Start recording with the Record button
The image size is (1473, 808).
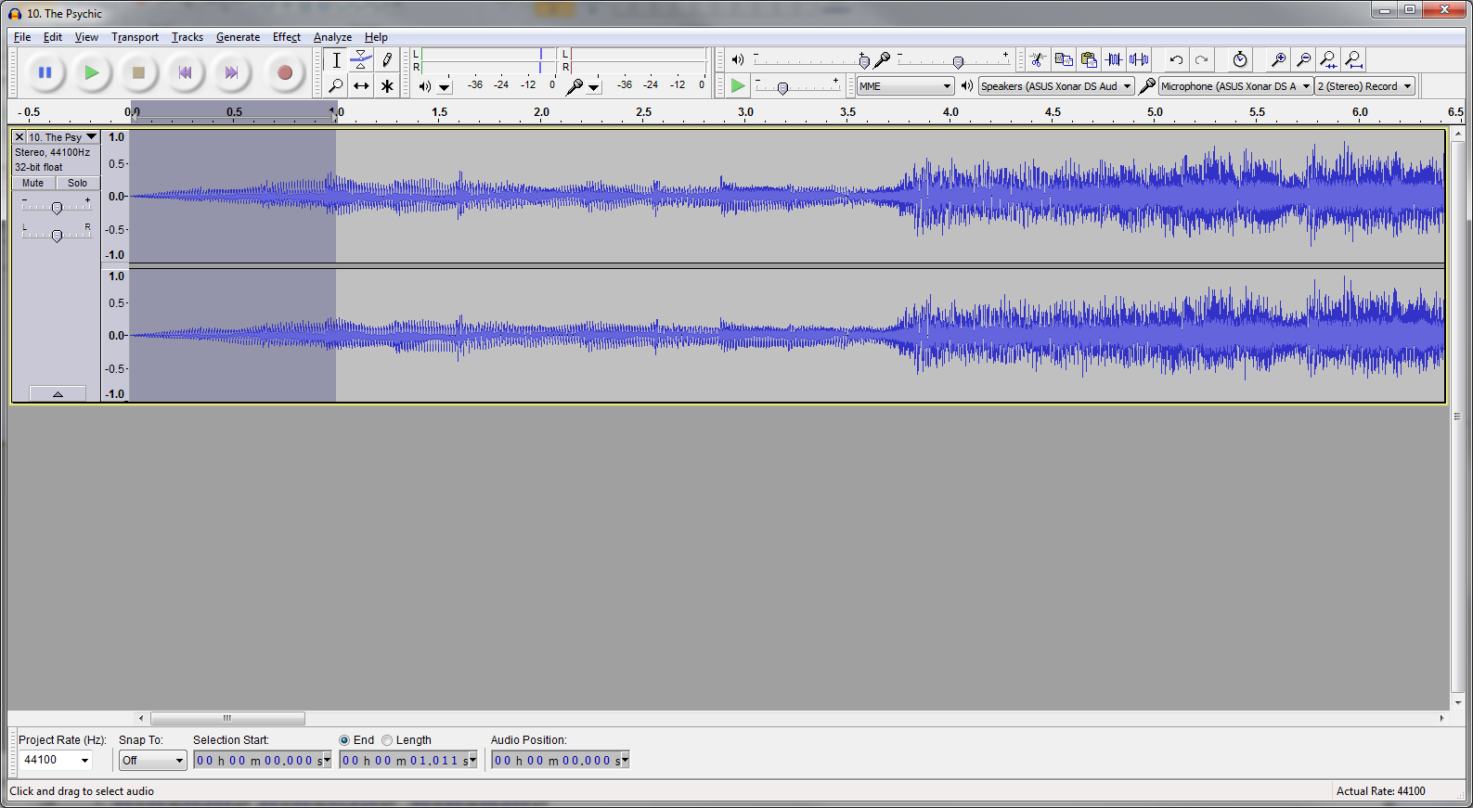[x=285, y=72]
